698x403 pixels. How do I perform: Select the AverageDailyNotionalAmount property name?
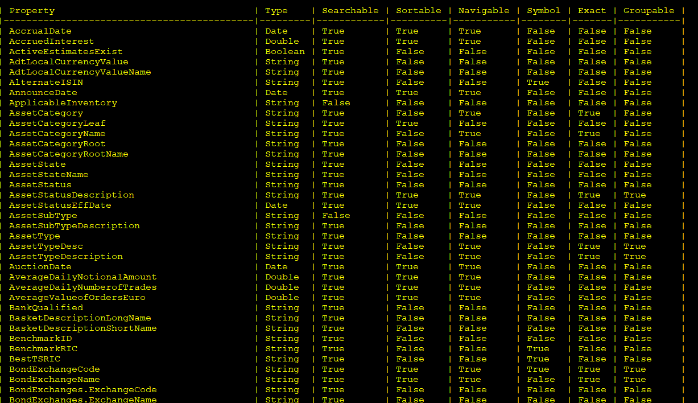tap(83, 277)
